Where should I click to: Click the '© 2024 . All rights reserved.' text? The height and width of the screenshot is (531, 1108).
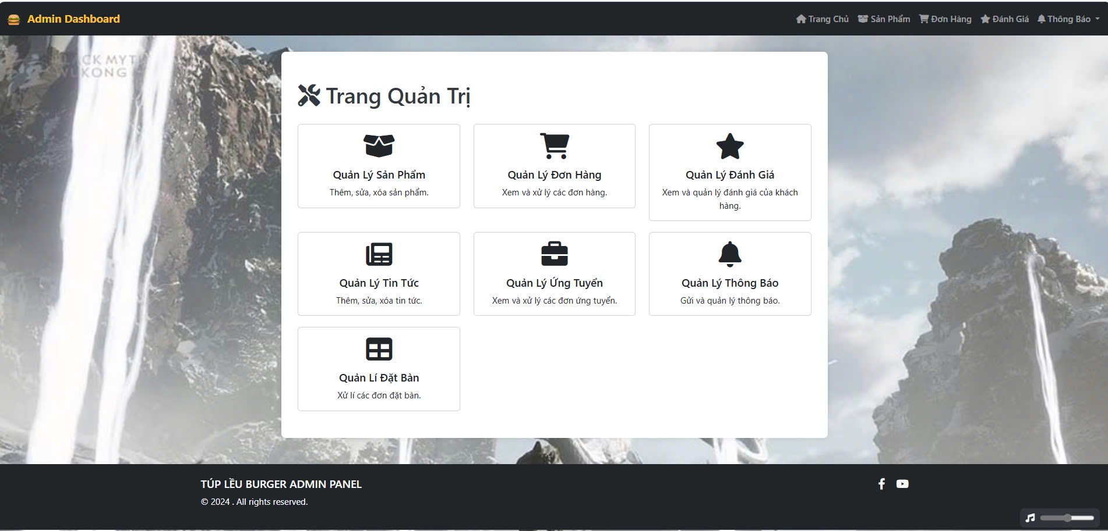click(254, 502)
